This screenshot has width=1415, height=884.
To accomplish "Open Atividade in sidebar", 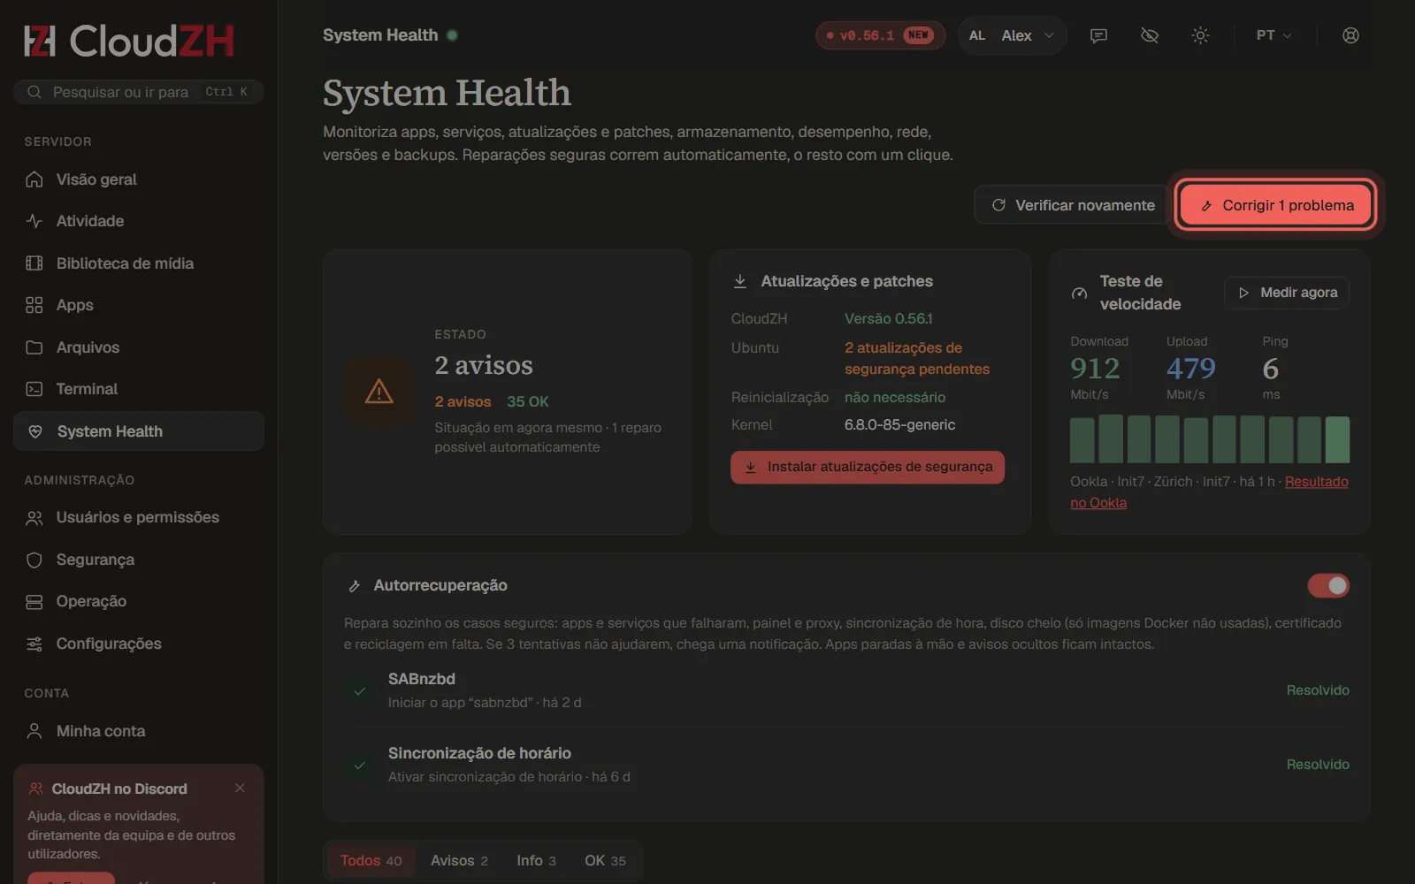I will pyautogui.click(x=139, y=221).
